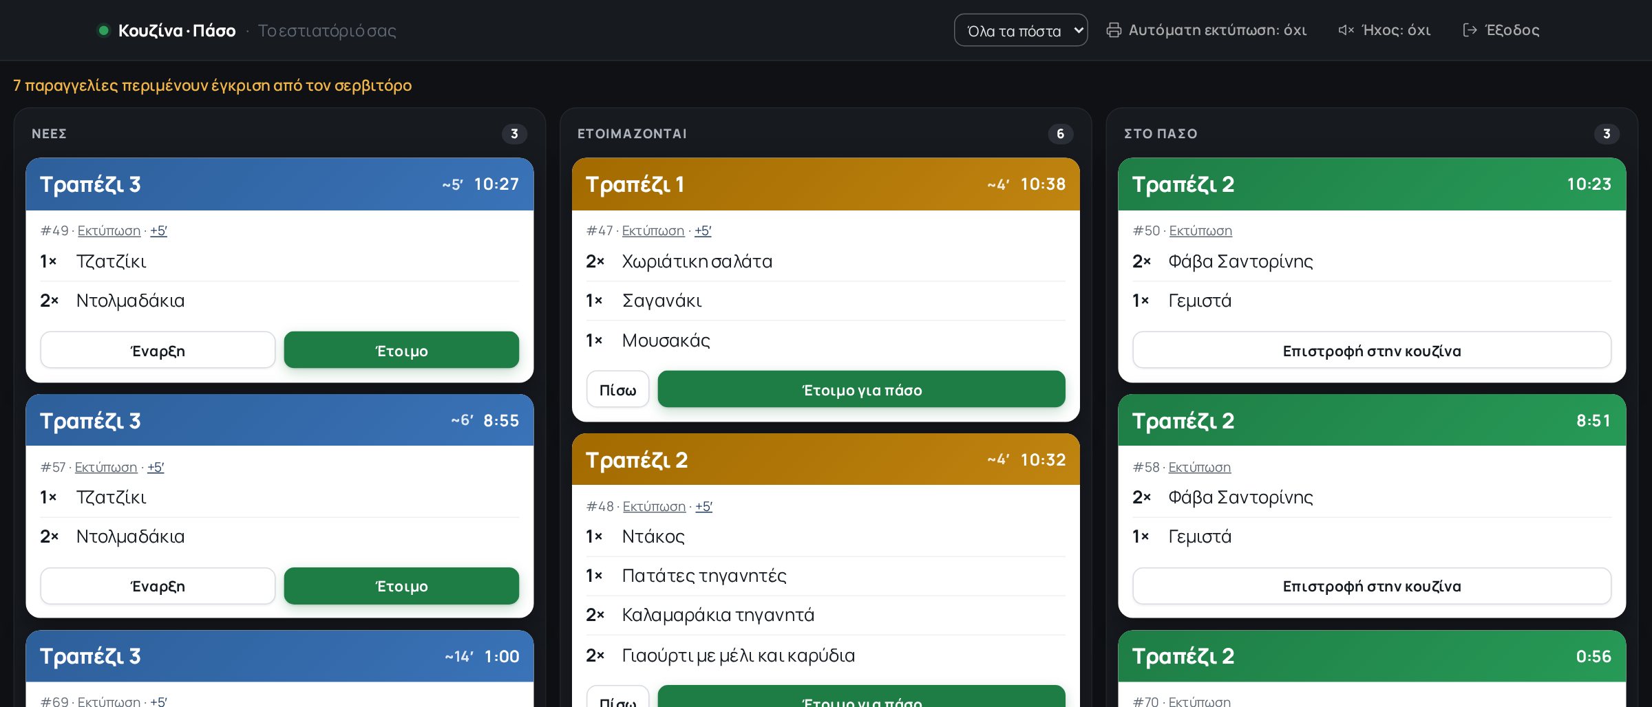Toggle automatic printing (Αυτόματη εκτύπωση)
Screen dimensions: 1652x707
point(1206,30)
